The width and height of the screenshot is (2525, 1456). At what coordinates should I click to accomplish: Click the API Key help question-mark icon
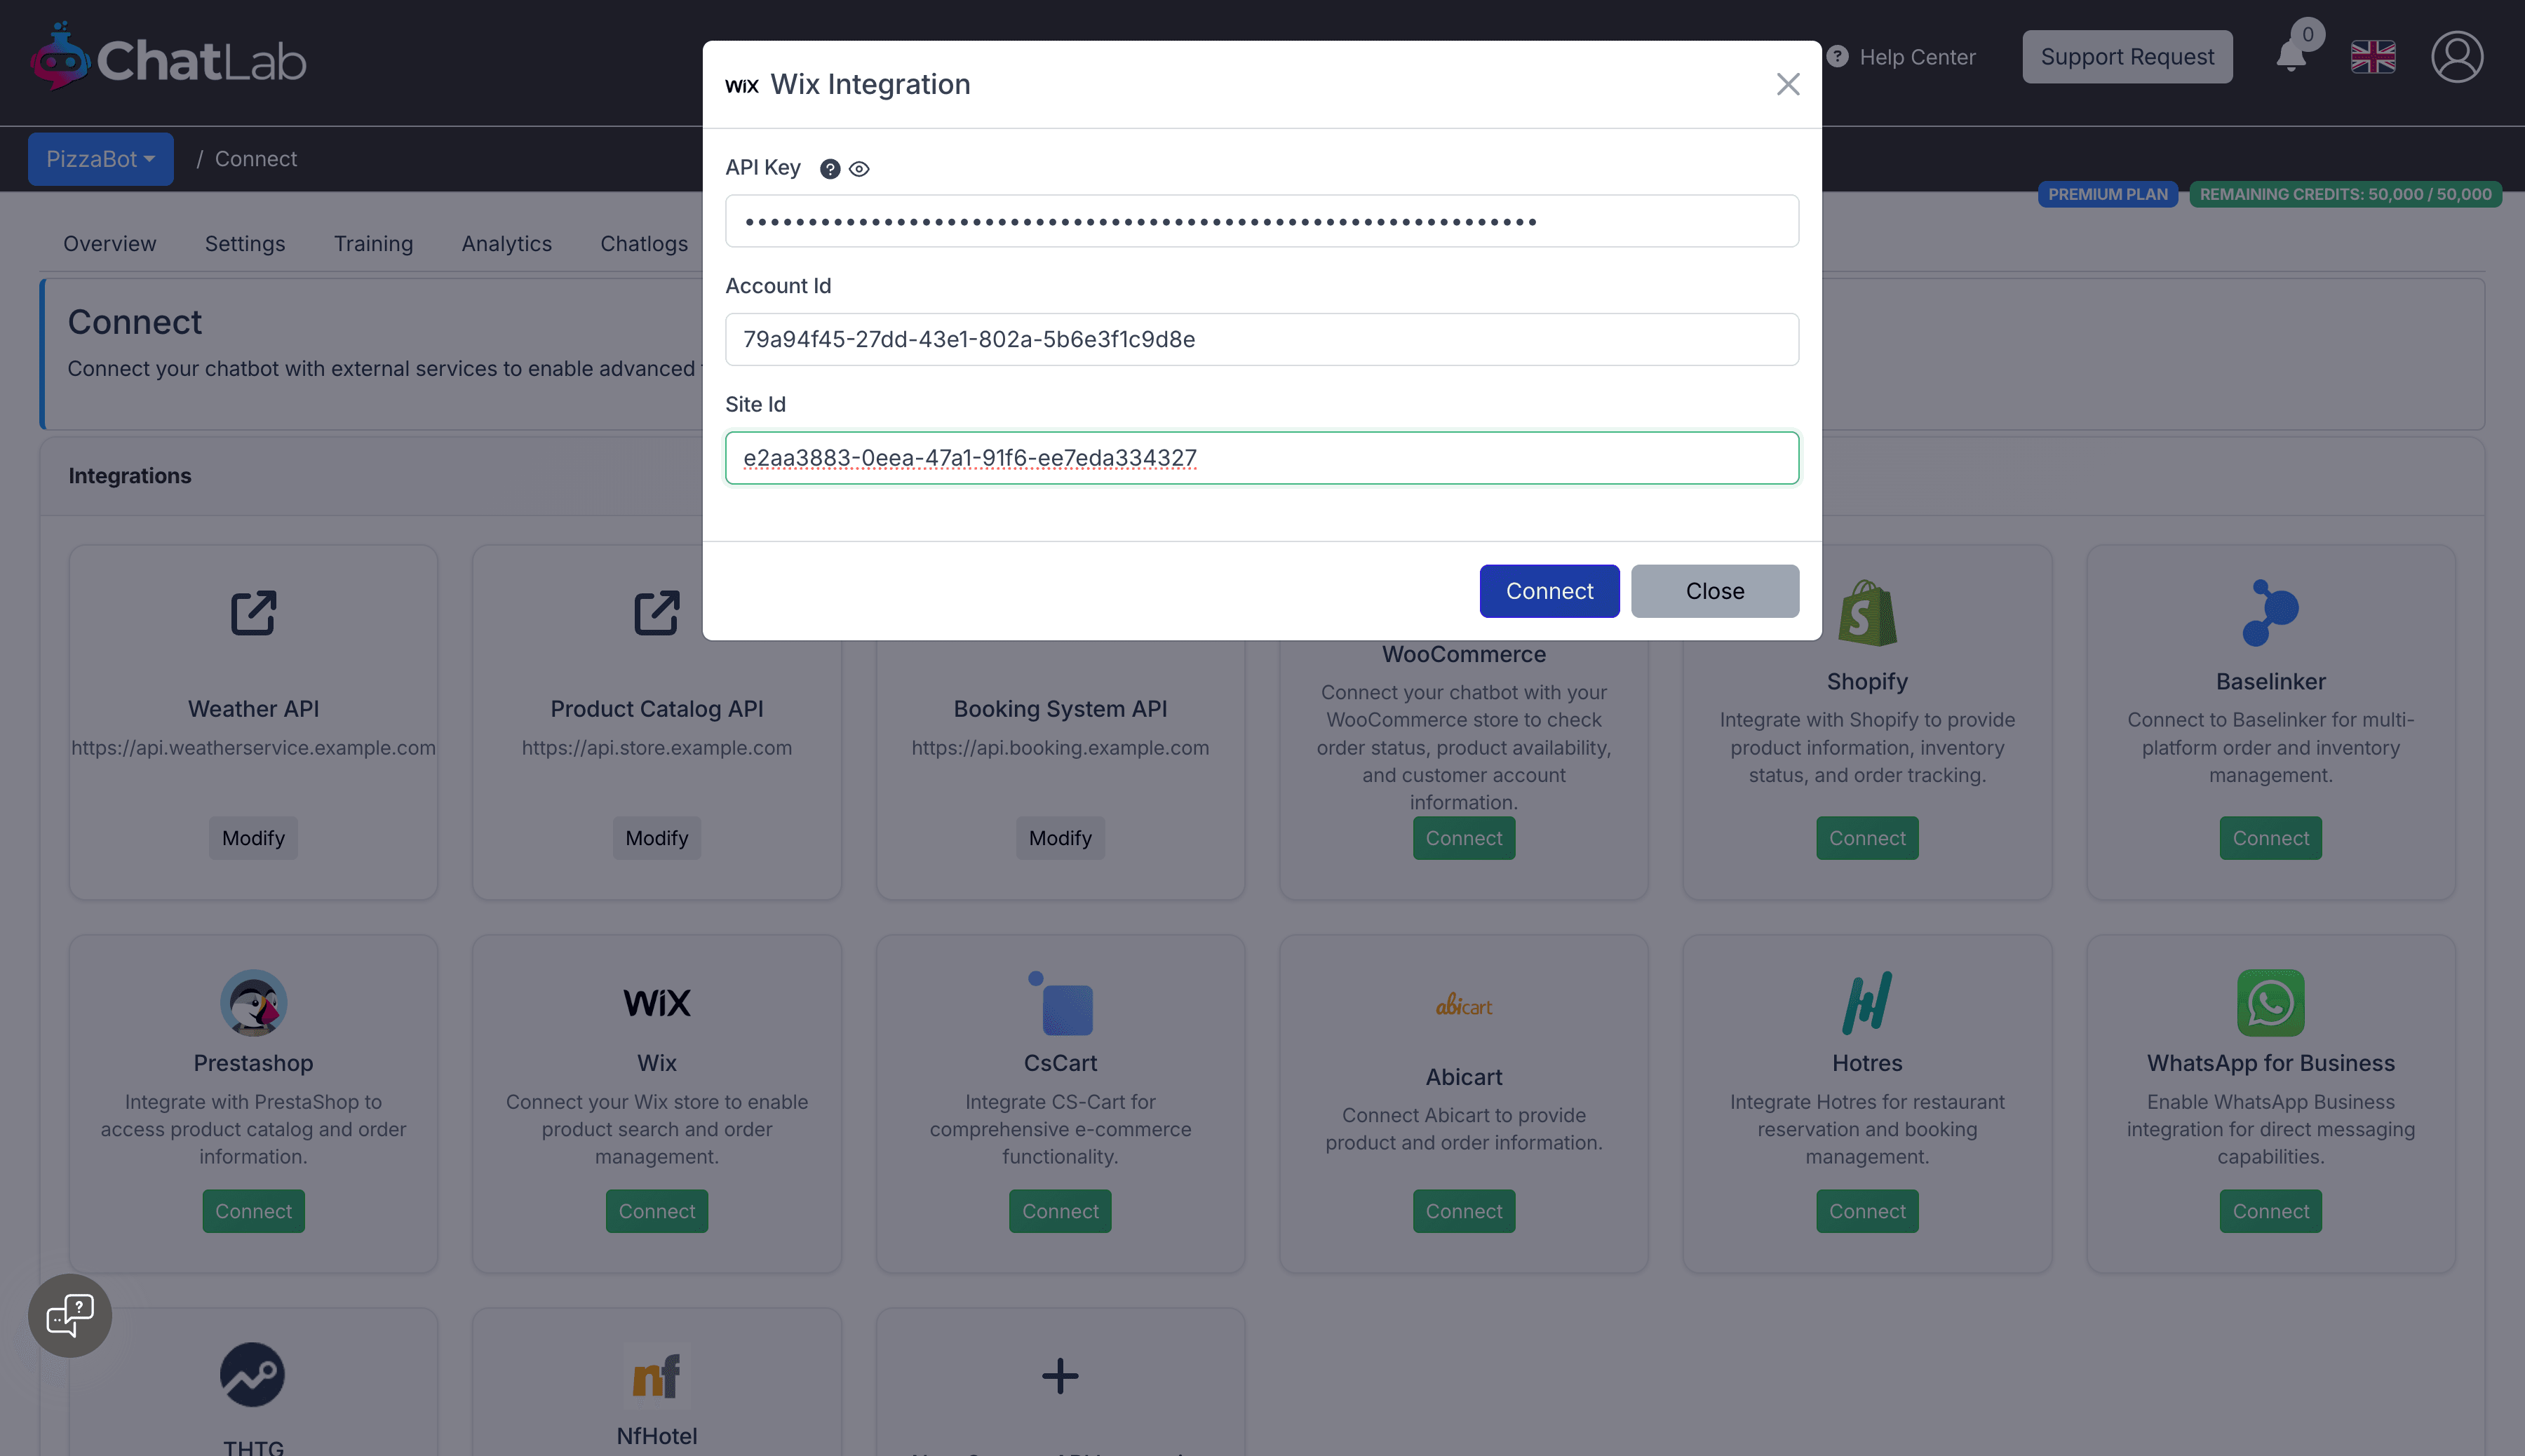tap(829, 169)
